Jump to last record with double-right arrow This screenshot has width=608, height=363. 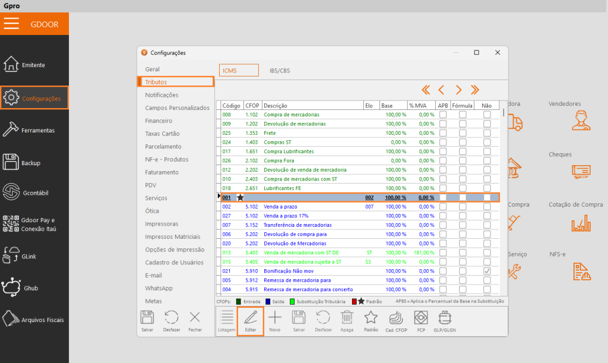click(475, 90)
